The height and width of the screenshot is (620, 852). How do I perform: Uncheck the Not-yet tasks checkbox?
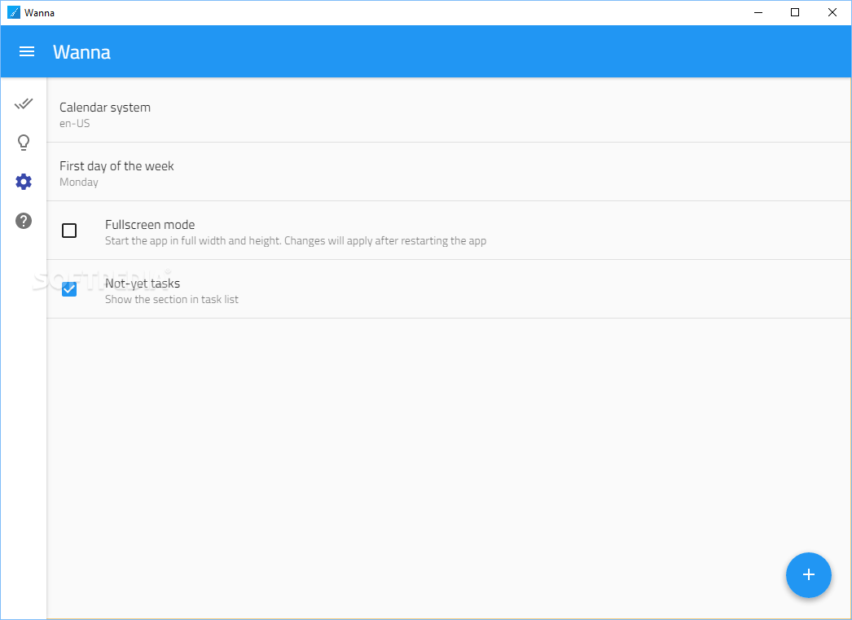pos(69,289)
